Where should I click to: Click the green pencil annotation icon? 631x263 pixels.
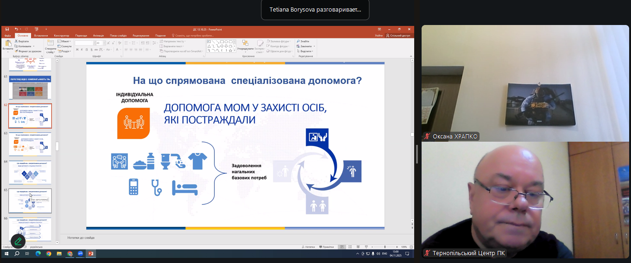click(x=18, y=241)
